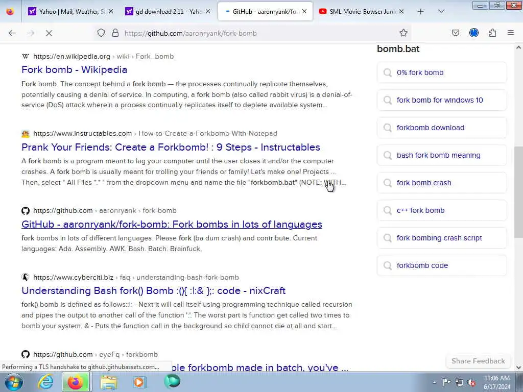523x392 pixels.
Task: Click the tracking protection shield icon
Action: point(101,33)
